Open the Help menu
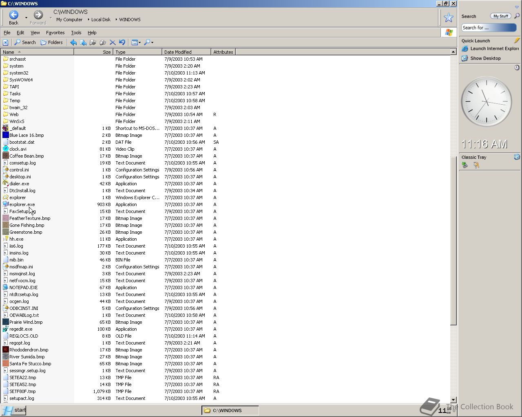 point(92,33)
